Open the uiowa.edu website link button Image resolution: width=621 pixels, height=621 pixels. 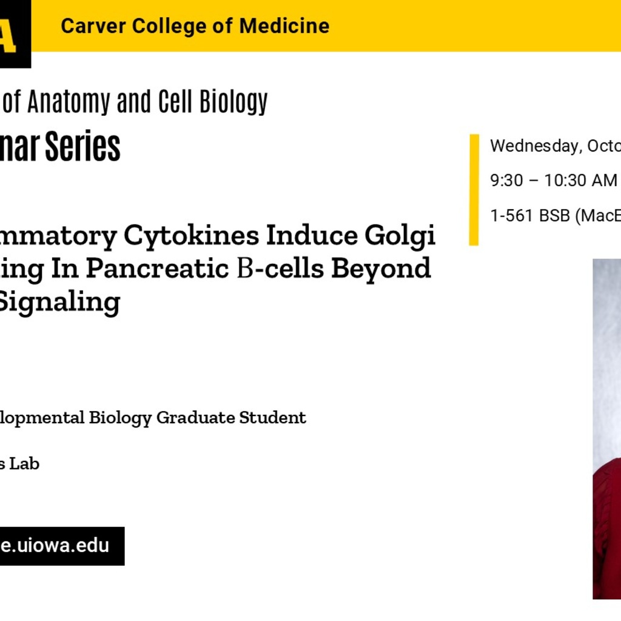click(62, 546)
